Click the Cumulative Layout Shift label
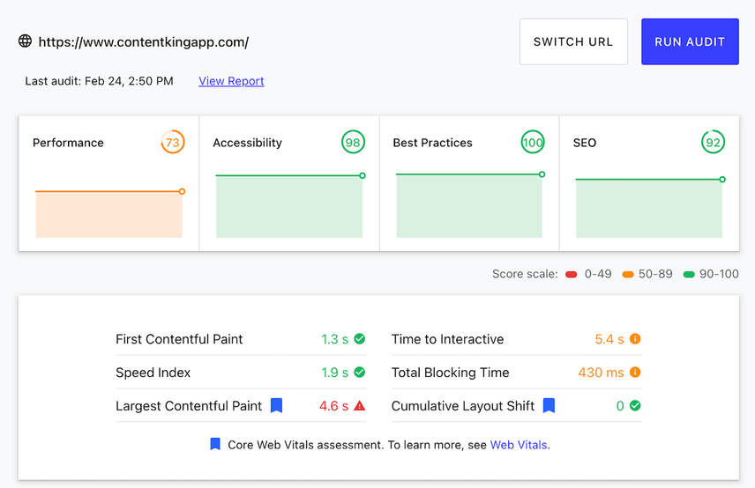The image size is (755, 488). 463,406
